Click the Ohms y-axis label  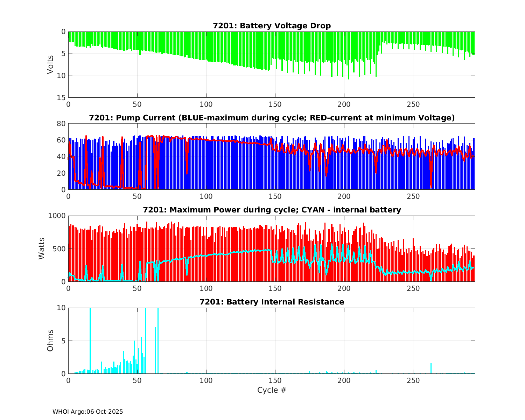point(51,341)
